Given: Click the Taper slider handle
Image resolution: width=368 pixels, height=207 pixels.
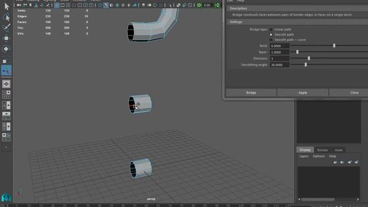Looking at the screenshot, I should point(297,52).
